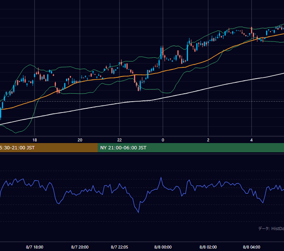The height and width of the screenshot is (251, 284).
Task: Click the 8/8 02:00 date label
Action: [208, 247]
